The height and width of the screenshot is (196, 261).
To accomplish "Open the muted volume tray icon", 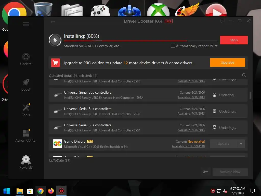I will pos(225,191).
